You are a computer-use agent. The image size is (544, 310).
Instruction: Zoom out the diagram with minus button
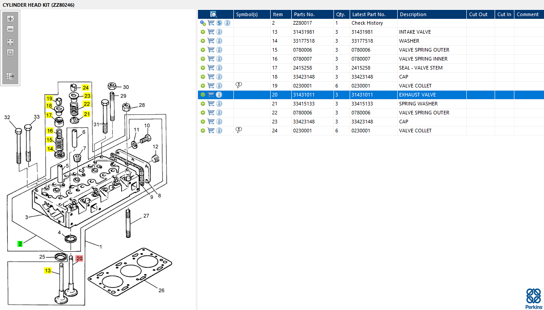click(x=10, y=29)
